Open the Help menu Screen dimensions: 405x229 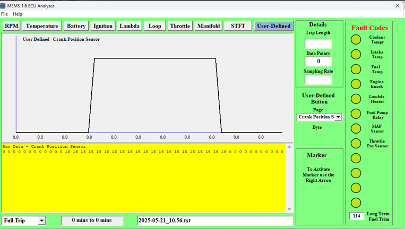click(x=18, y=14)
